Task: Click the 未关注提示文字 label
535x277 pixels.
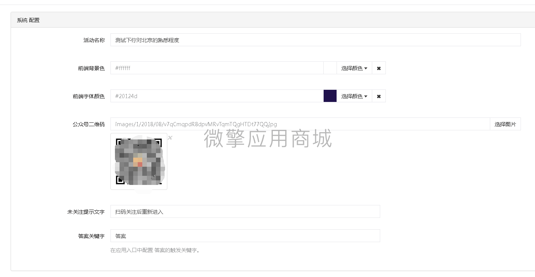Action: point(86,212)
